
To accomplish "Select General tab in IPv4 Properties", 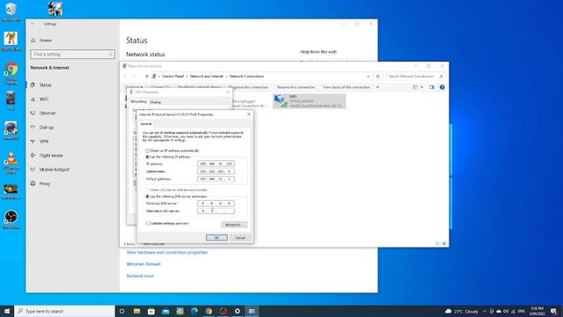I will (x=146, y=123).
